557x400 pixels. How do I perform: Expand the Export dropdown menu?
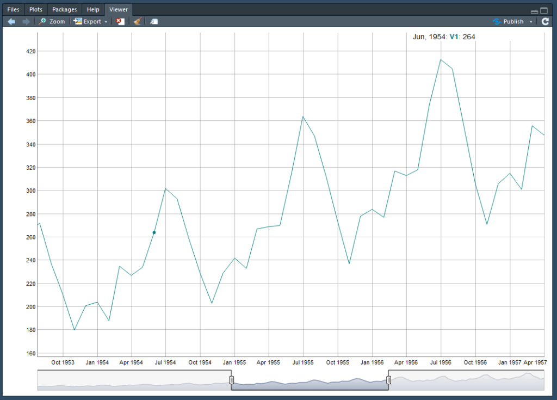tap(107, 21)
